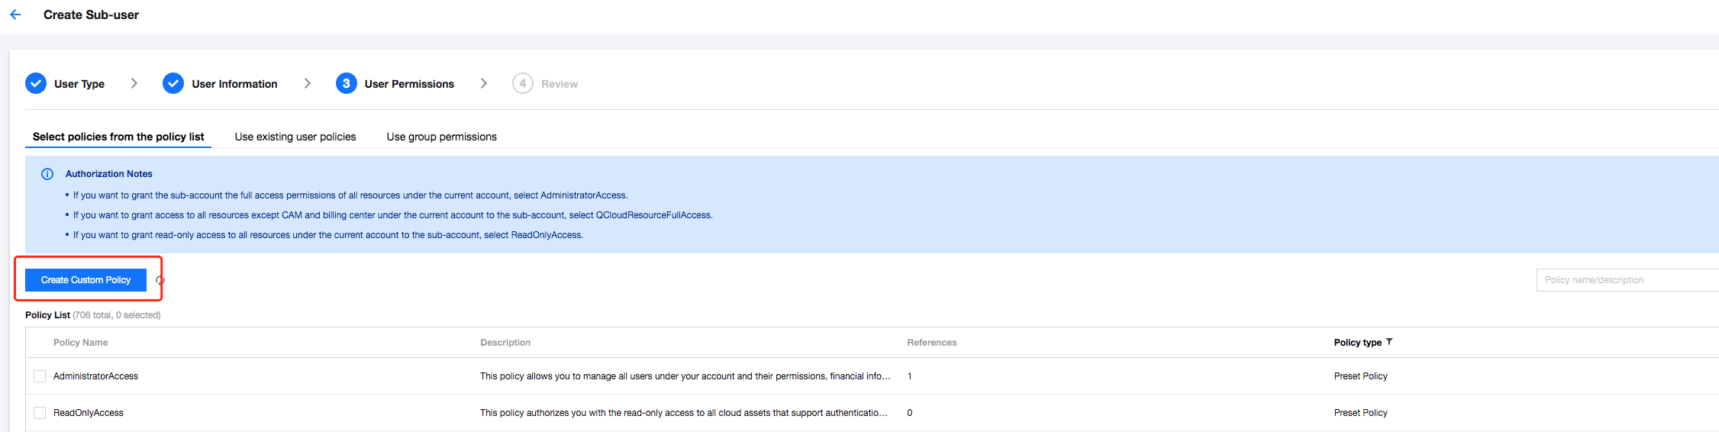Focus the Policy name/description search field
The height and width of the screenshot is (432, 1719).
(x=1626, y=280)
